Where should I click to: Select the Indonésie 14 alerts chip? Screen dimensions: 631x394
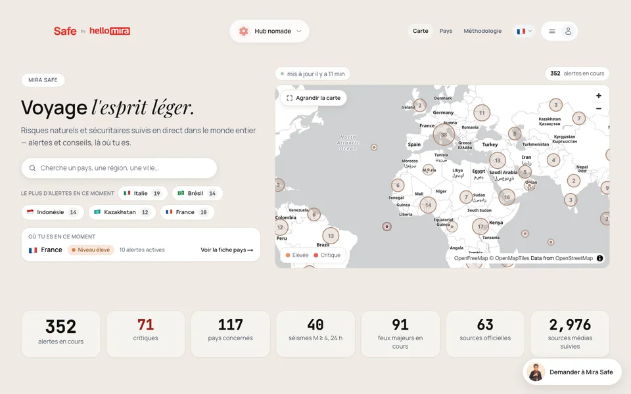click(53, 212)
